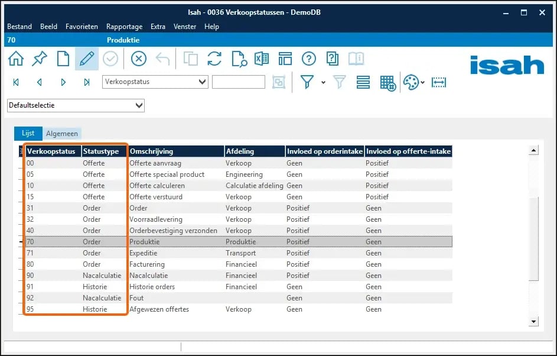Click the checkmark save icon
The image size is (557, 356).
(110, 59)
